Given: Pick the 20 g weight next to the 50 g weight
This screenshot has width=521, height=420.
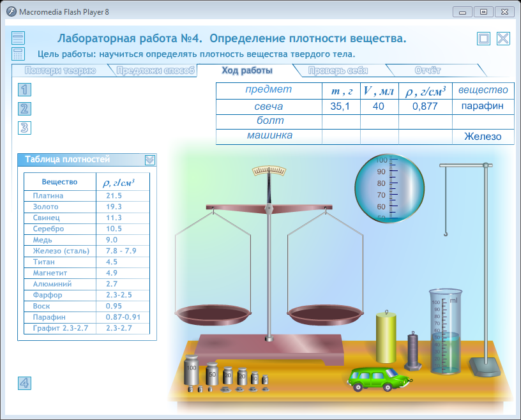Looking at the screenshot, I should (x=228, y=375).
